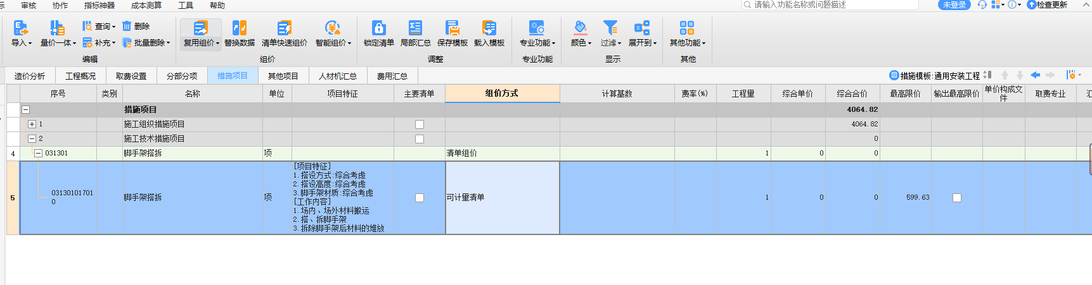Click the 局部汇总 partial summary icon
Viewport: 1092px width, 285px height.
pos(415,28)
